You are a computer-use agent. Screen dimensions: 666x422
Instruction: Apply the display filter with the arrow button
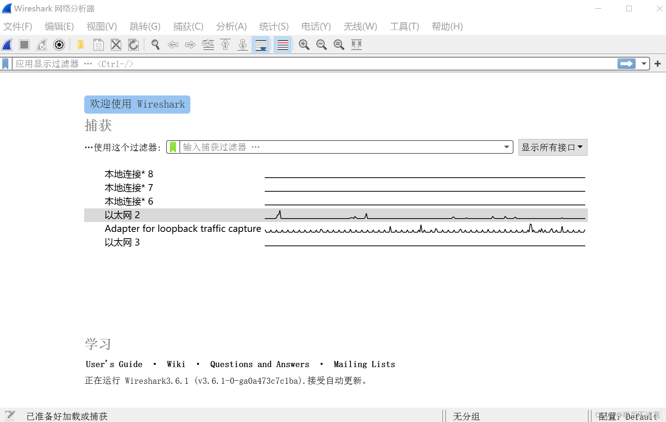(626, 64)
